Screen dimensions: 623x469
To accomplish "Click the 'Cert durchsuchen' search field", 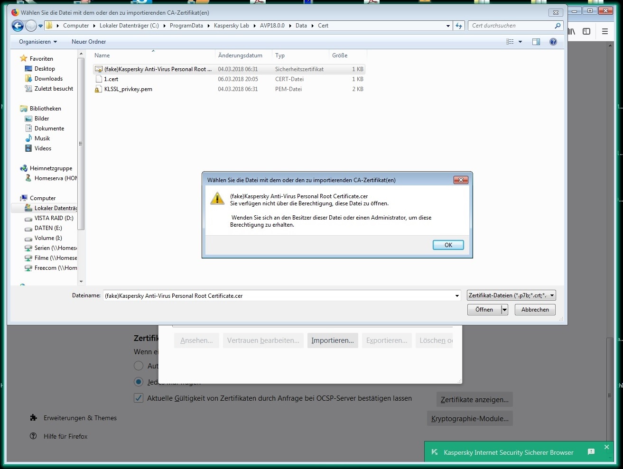I will (x=511, y=26).
